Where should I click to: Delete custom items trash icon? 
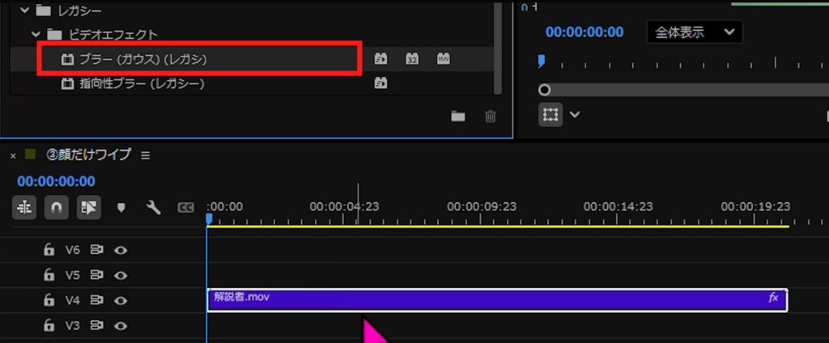490,116
